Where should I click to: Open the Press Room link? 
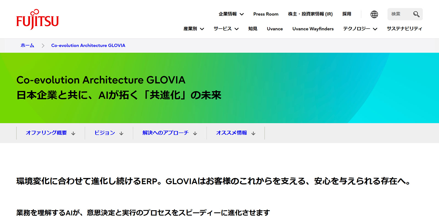coord(266,14)
